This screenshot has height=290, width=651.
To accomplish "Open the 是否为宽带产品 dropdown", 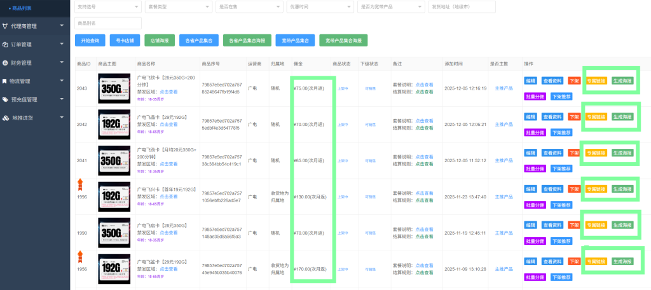I will point(390,6).
